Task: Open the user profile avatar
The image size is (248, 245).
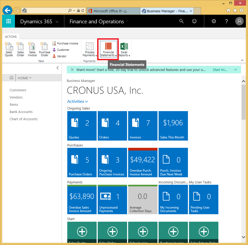Action: point(239,21)
